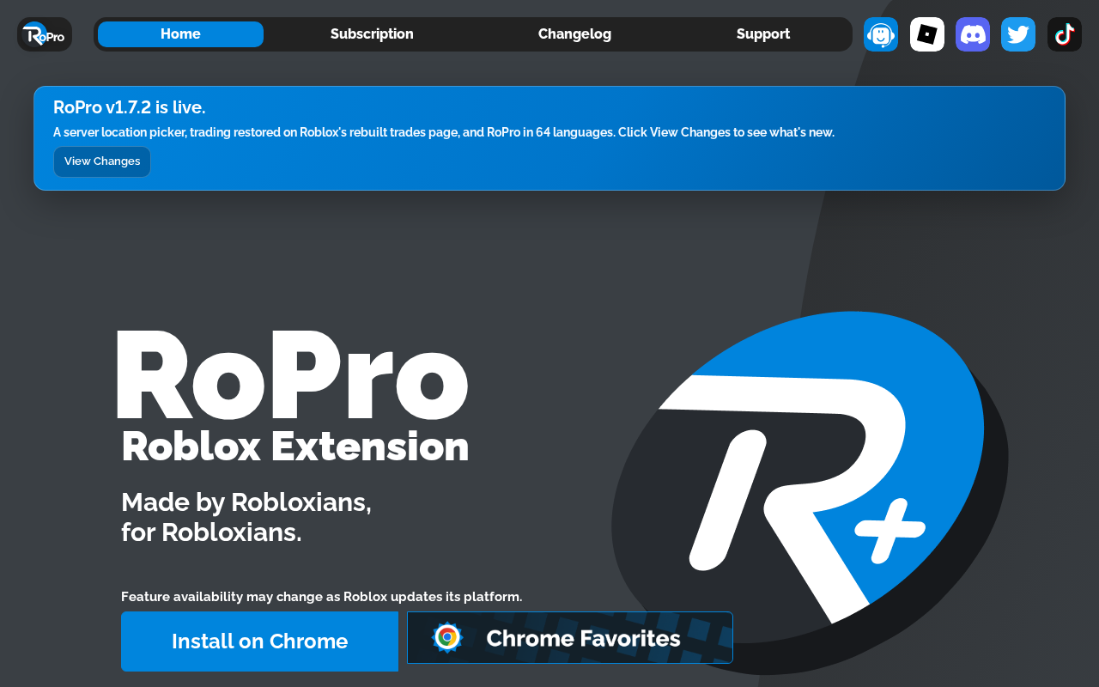Install RoPro on Chrome
The height and width of the screenshot is (687, 1099).
point(259,641)
